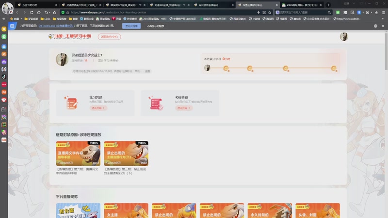Click the practice quiz notepad icon
The height and width of the screenshot is (218, 388).
tap(72, 103)
